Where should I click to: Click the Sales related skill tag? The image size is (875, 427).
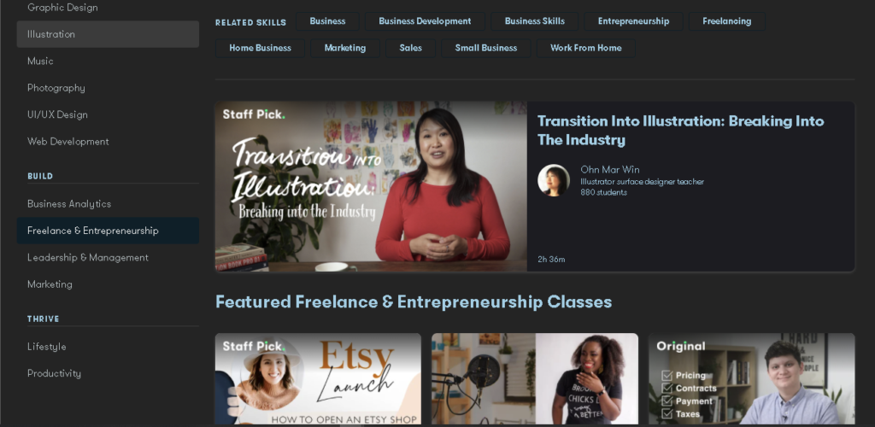click(410, 48)
